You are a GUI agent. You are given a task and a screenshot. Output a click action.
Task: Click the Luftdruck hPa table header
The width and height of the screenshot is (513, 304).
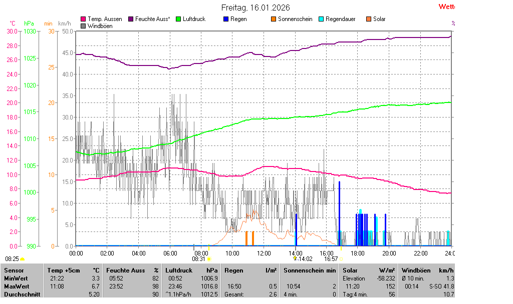(x=191, y=270)
